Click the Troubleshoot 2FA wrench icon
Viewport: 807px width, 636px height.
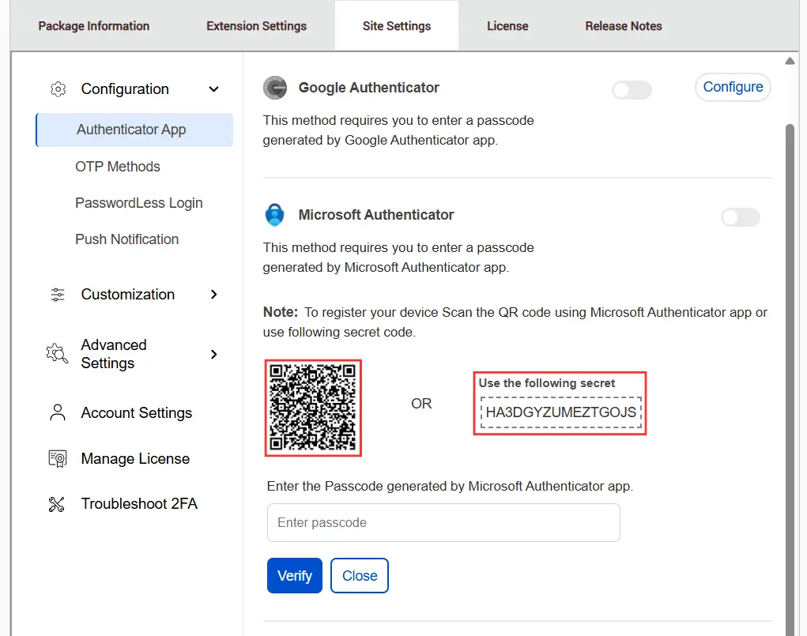(x=56, y=503)
